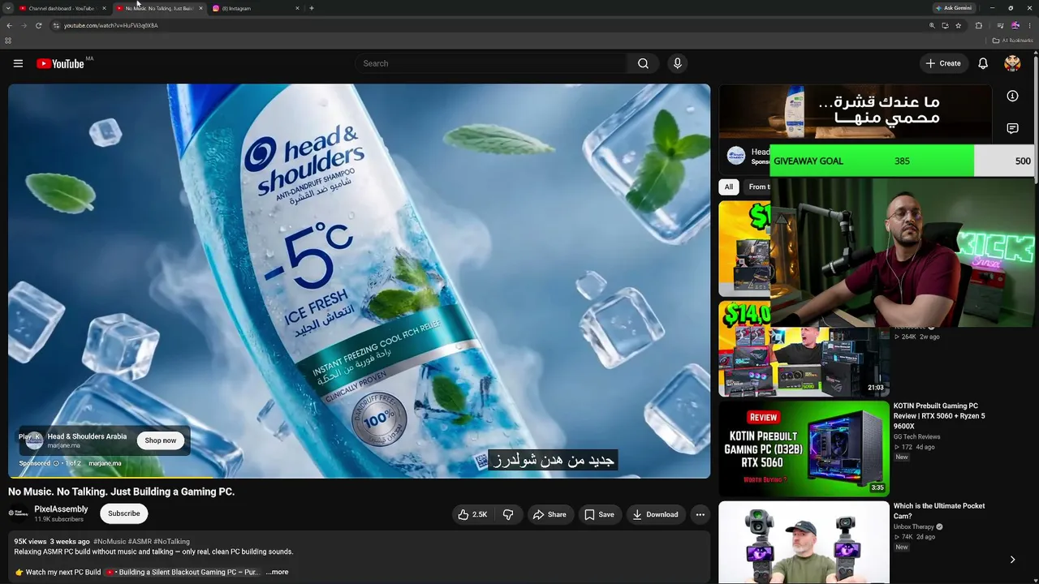
Task: Open the PixelAssembly channel name link
Action: (61, 509)
